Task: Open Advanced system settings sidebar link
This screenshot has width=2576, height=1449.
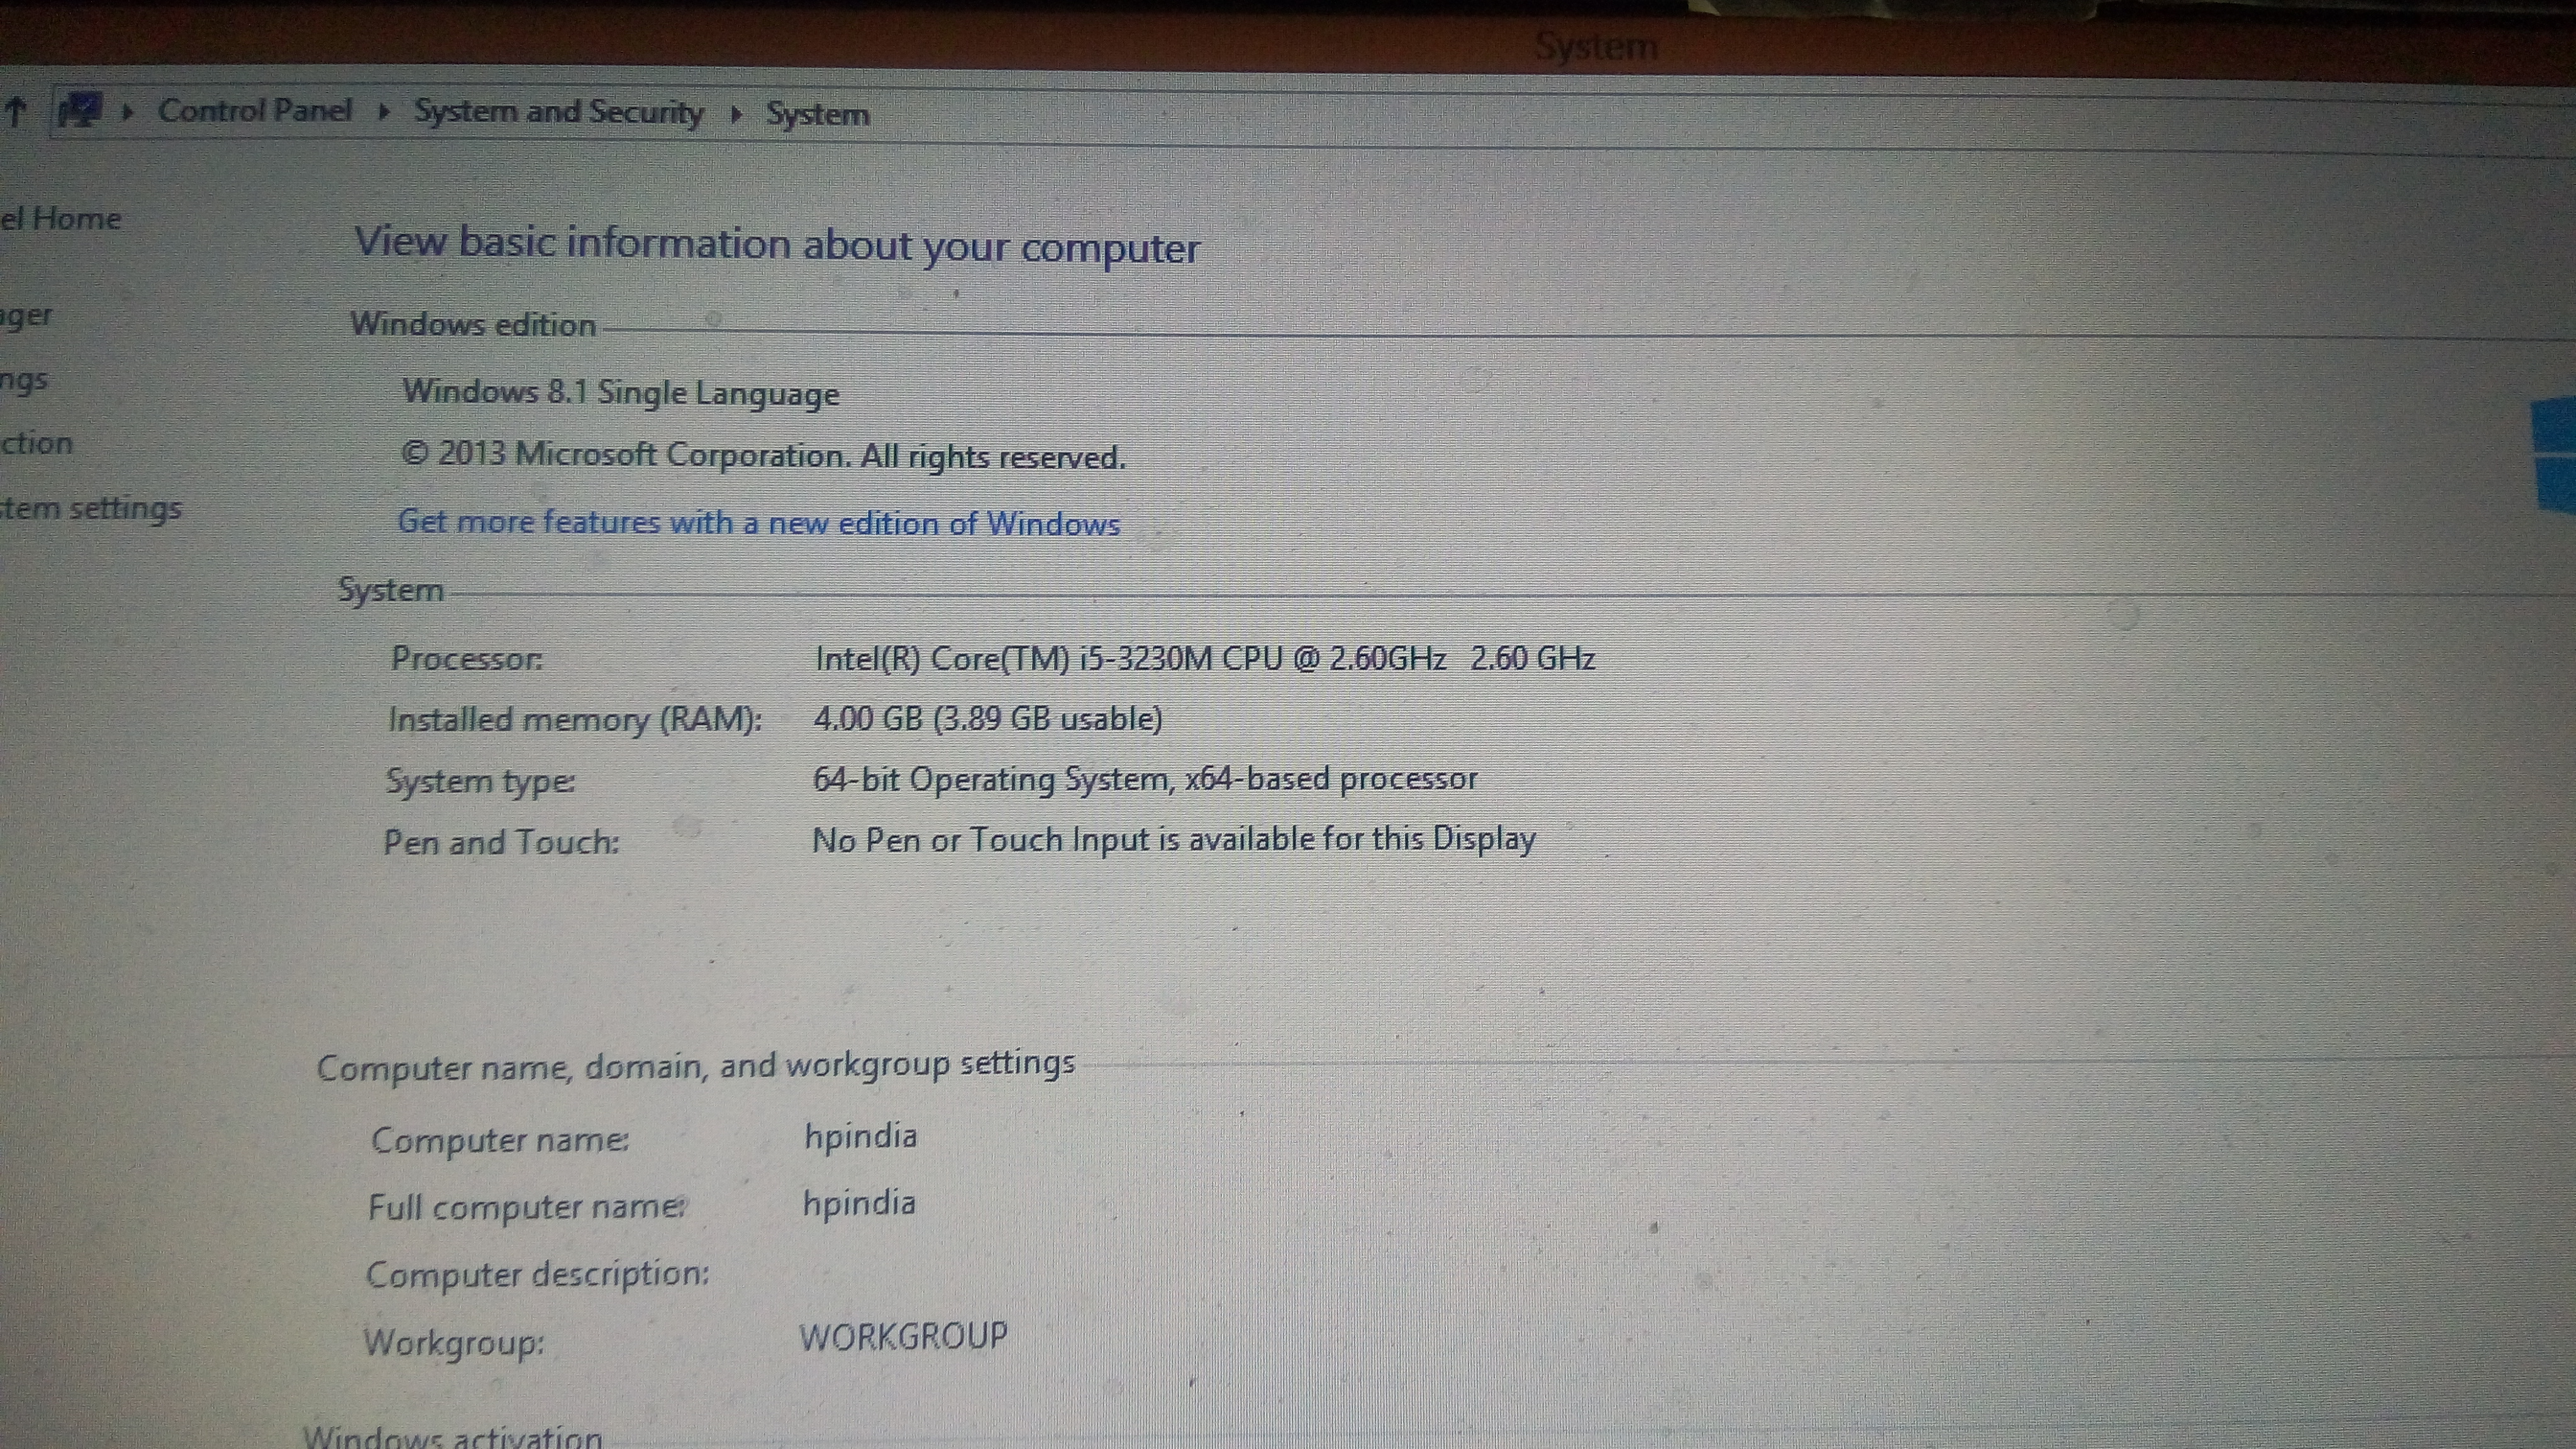Action: coord(91,508)
